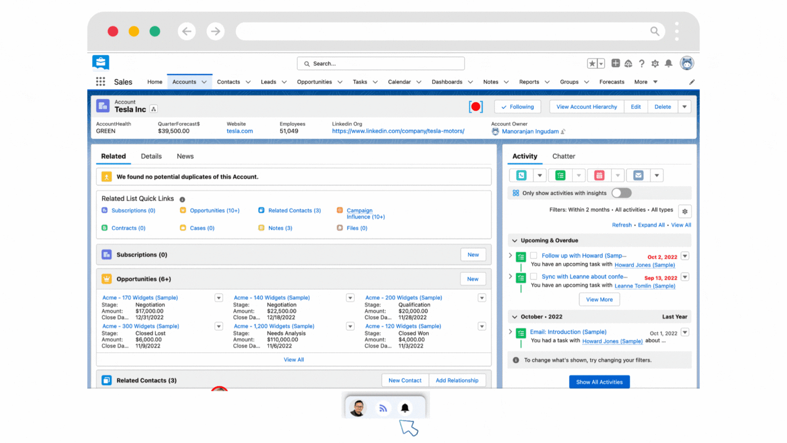Click the Email activity icon
Image resolution: width=787 pixels, height=443 pixels.
(638, 175)
